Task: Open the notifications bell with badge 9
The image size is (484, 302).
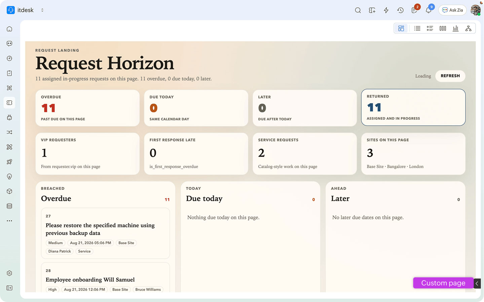Action: coord(429,10)
